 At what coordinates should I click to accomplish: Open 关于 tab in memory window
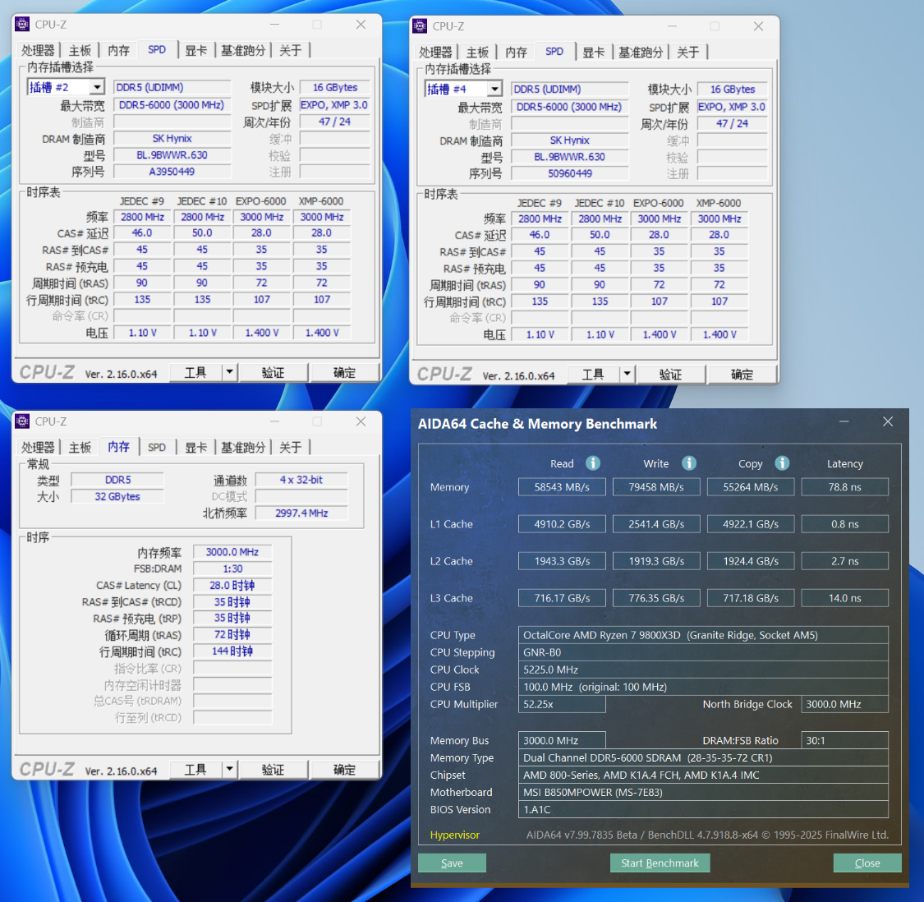tap(291, 447)
